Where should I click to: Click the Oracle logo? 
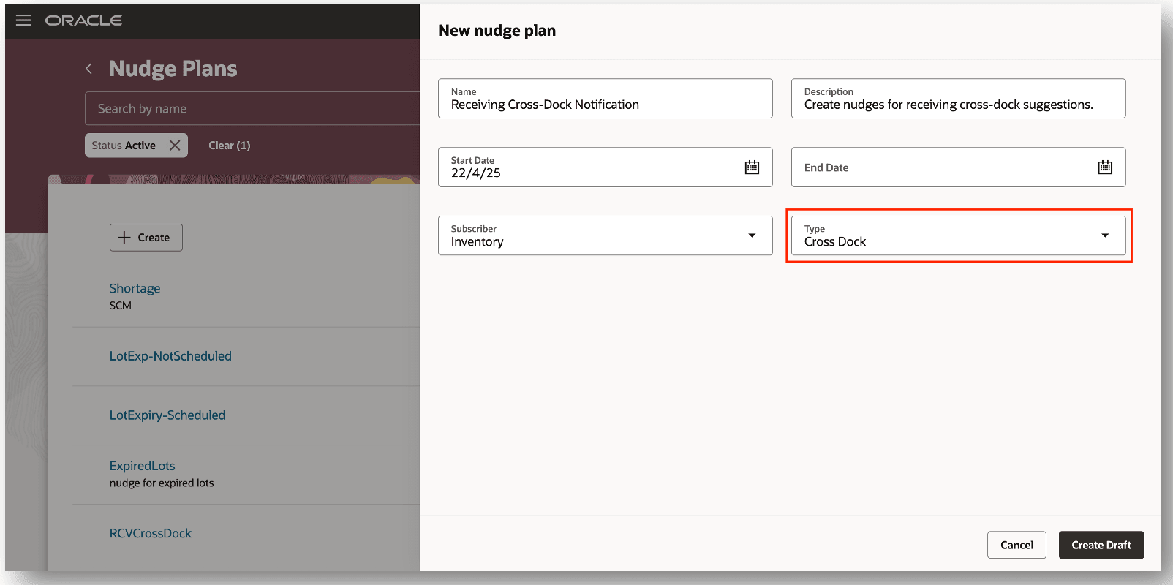click(83, 20)
